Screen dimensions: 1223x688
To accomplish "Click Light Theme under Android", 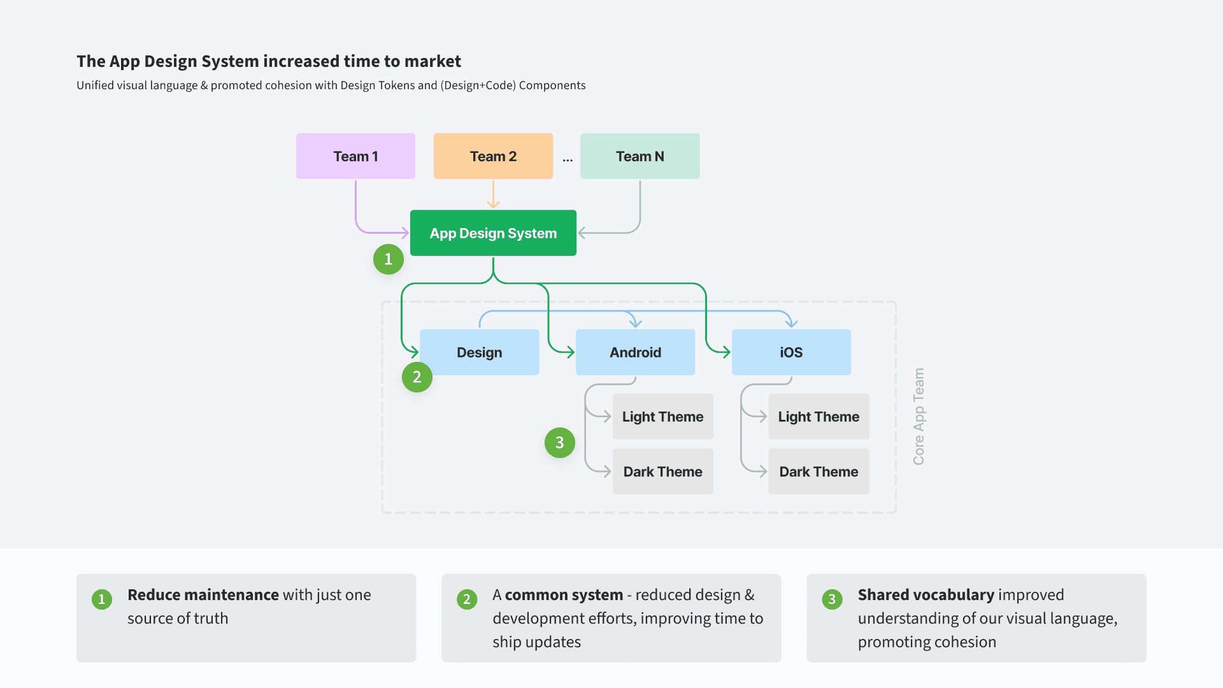I will tap(662, 417).
